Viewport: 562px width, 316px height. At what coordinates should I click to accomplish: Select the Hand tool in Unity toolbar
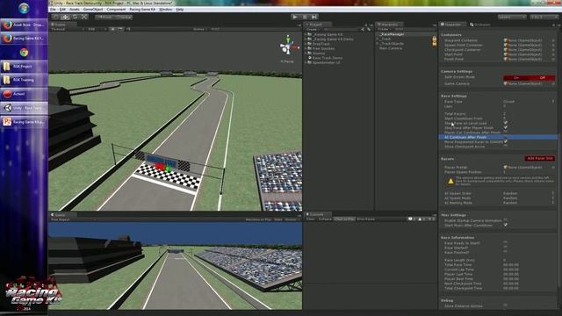[56, 17]
